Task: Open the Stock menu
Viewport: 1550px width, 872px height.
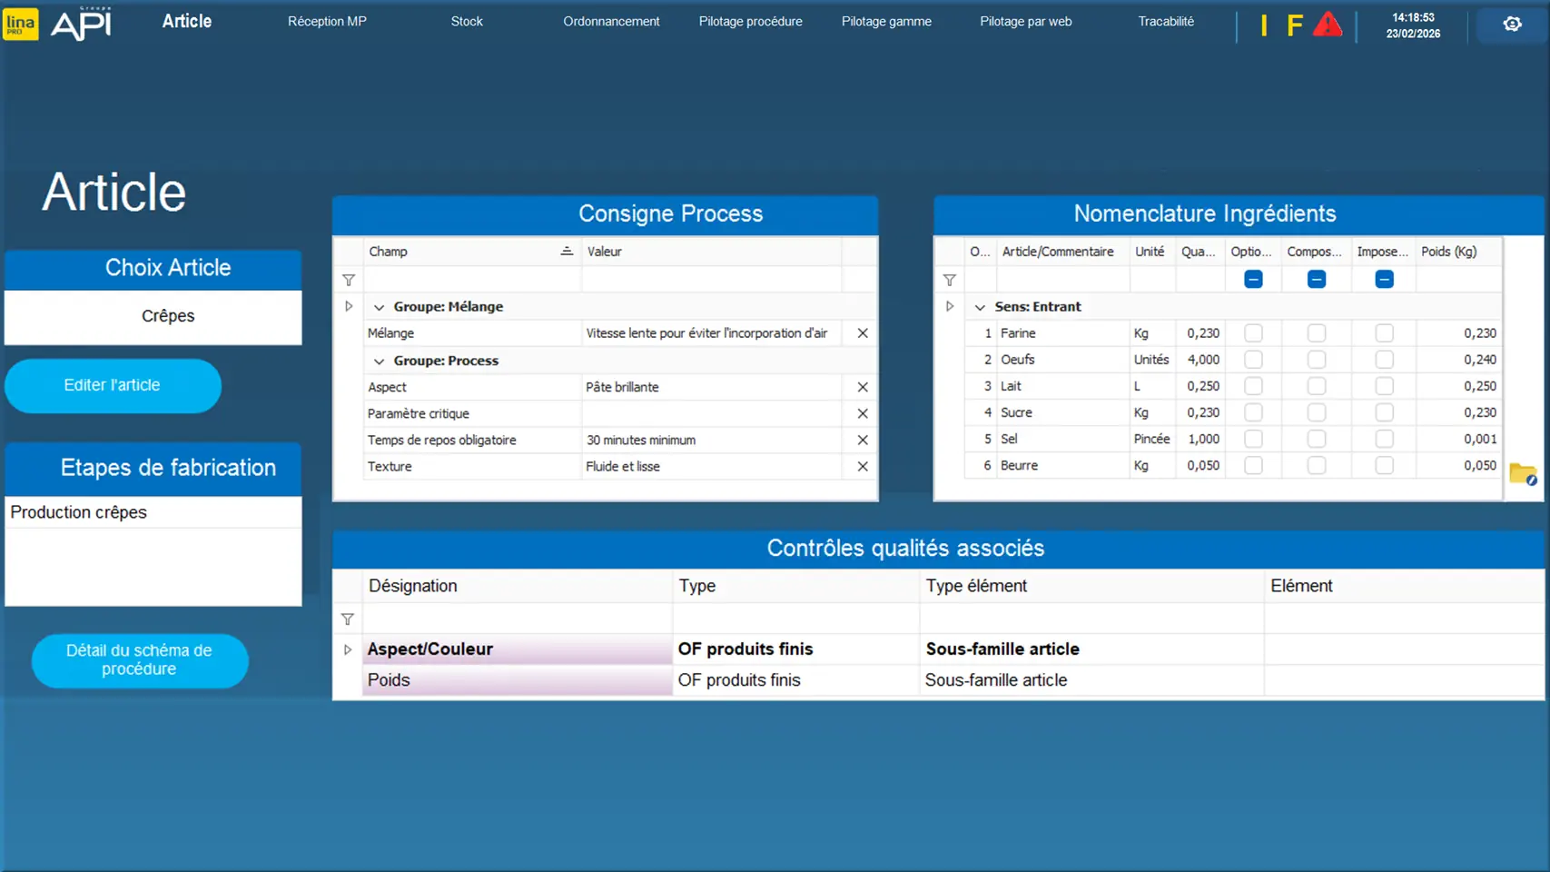Action: click(x=467, y=22)
